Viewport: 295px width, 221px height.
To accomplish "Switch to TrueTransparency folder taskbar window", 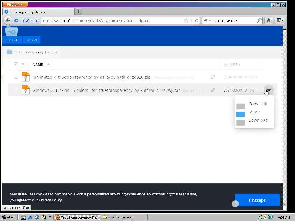I will pyautogui.click(x=125, y=217).
